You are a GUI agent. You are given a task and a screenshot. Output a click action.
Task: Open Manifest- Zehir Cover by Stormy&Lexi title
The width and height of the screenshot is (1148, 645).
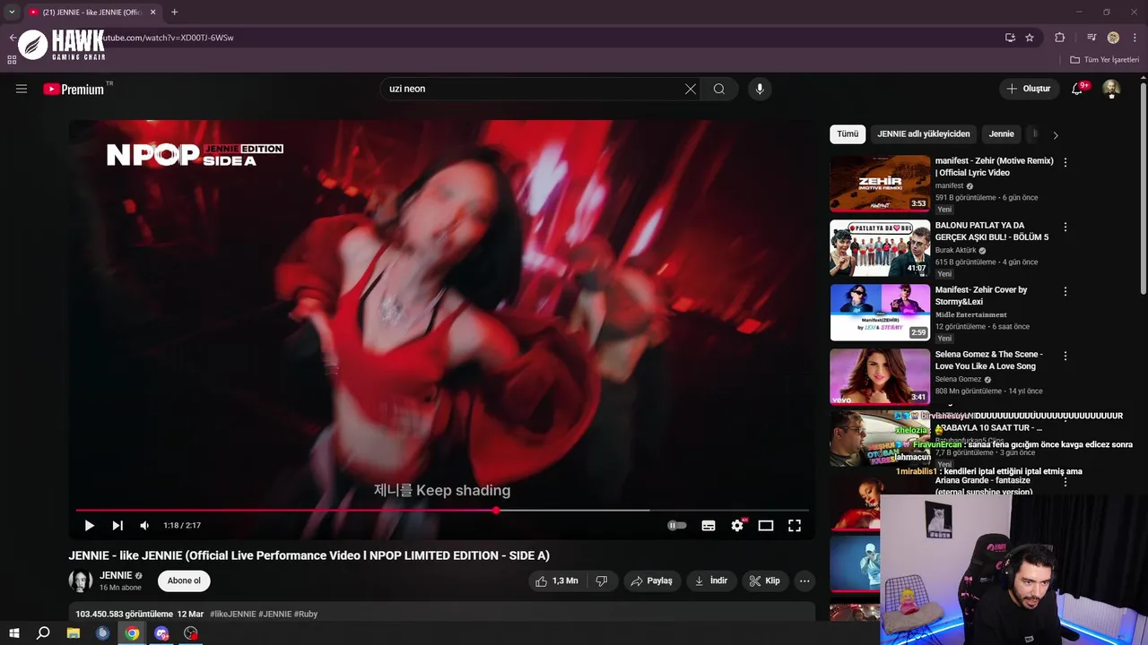coord(981,296)
